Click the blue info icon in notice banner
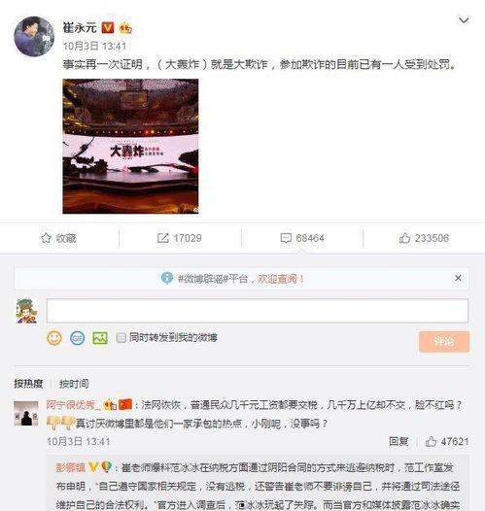Screen dimensions: 485x511 (167, 278)
